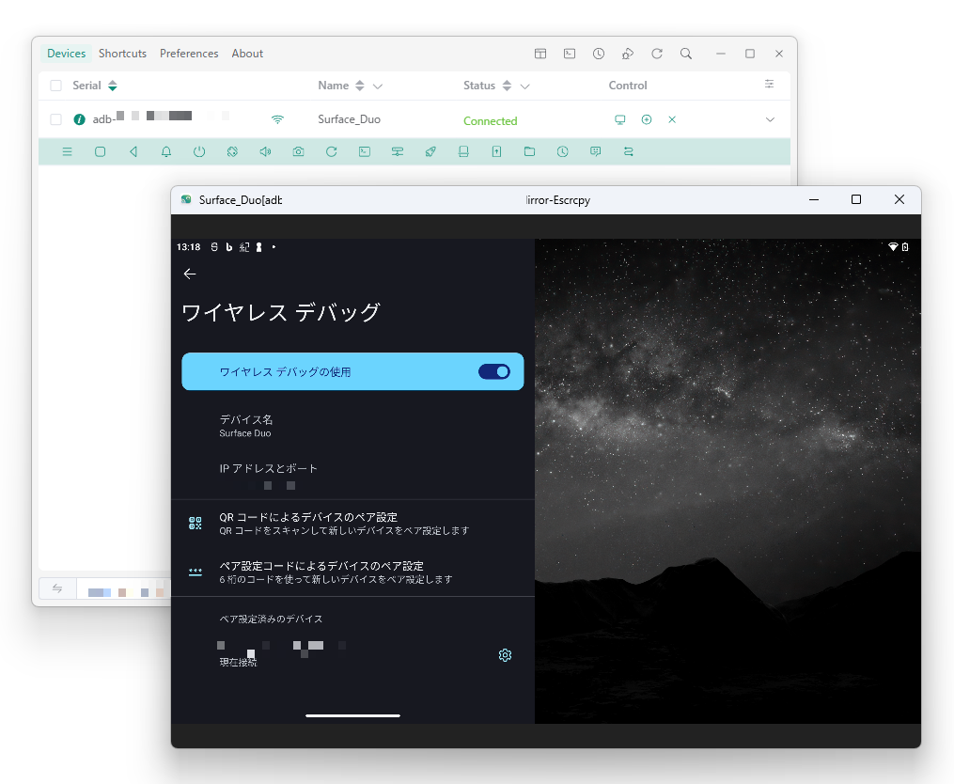954x784 pixels.
Task: Click the scheduled task clock in the device control bar
Action: coord(563,151)
